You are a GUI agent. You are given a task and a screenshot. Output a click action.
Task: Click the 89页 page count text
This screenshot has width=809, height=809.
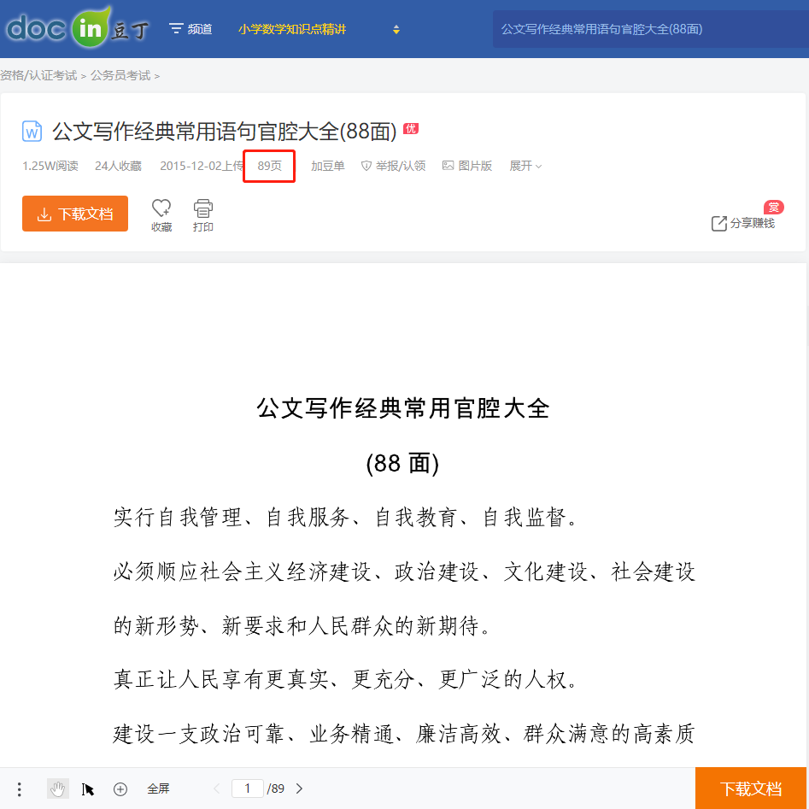[x=270, y=166]
